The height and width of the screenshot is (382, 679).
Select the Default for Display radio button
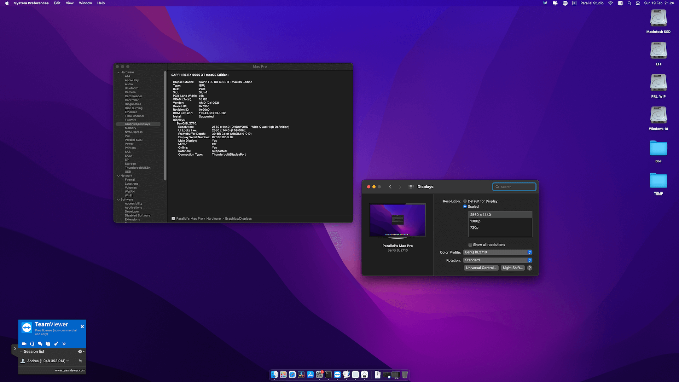point(465,201)
